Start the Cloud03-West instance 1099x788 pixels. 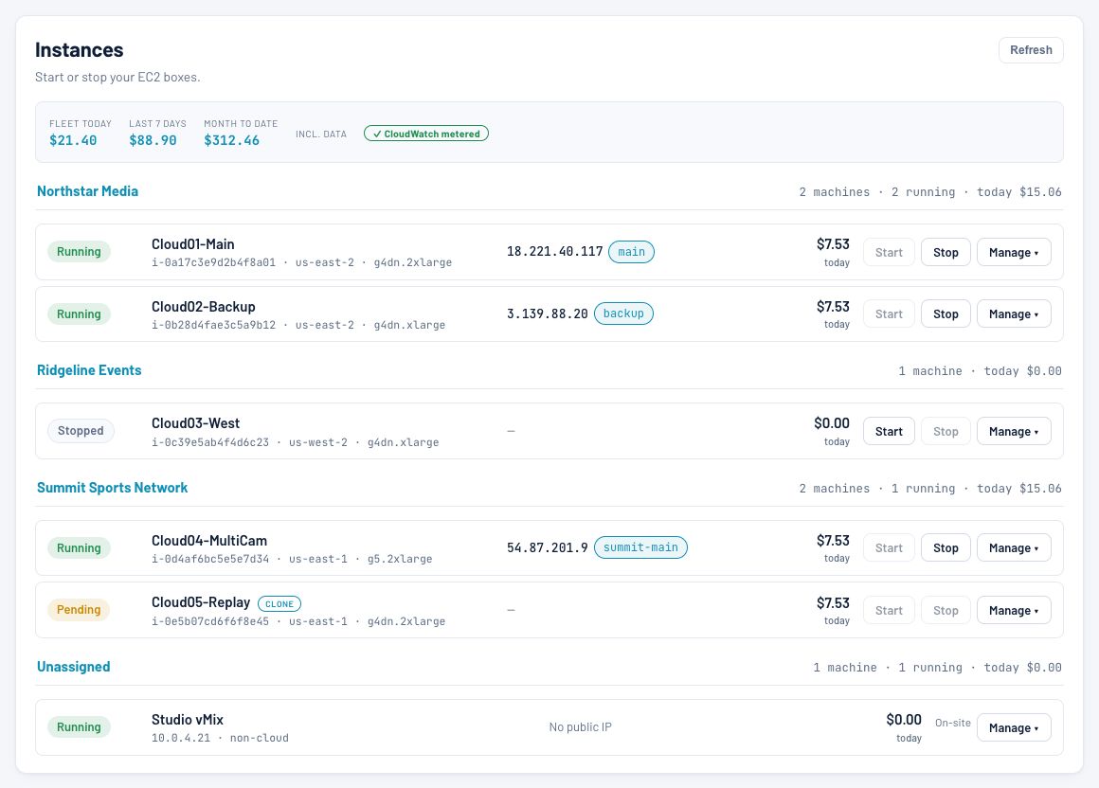(888, 432)
